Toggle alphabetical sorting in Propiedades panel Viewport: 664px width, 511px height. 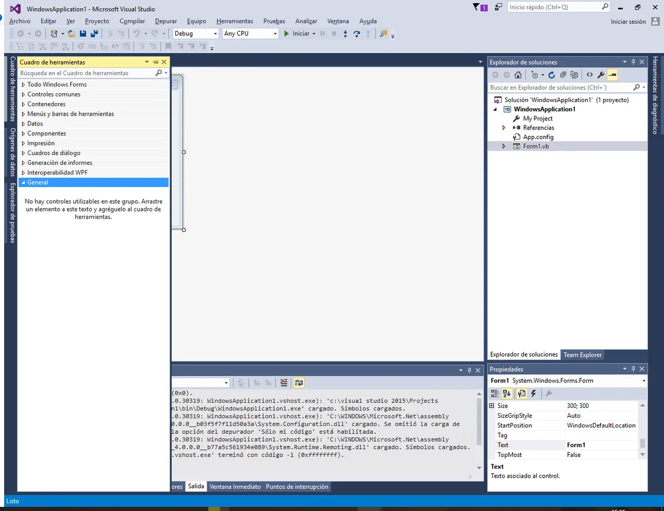[507, 393]
